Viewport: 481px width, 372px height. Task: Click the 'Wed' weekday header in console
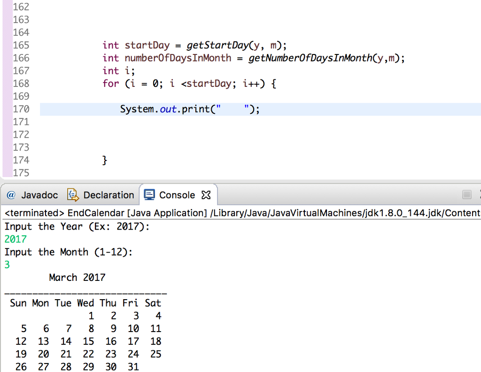tap(85, 303)
